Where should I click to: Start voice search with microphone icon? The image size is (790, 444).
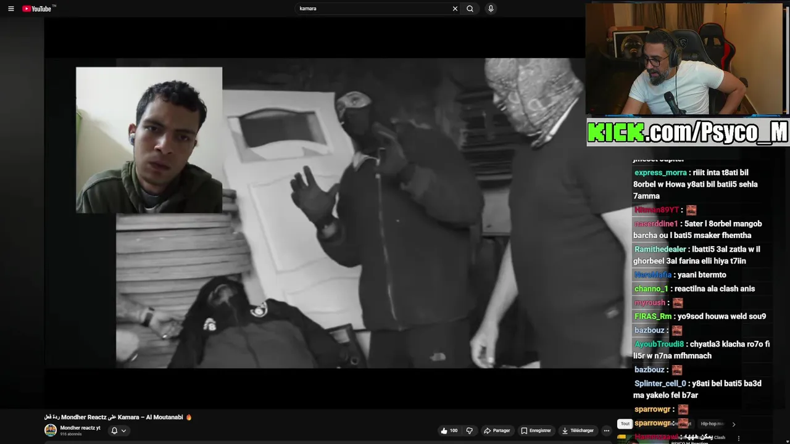tap(491, 9)
